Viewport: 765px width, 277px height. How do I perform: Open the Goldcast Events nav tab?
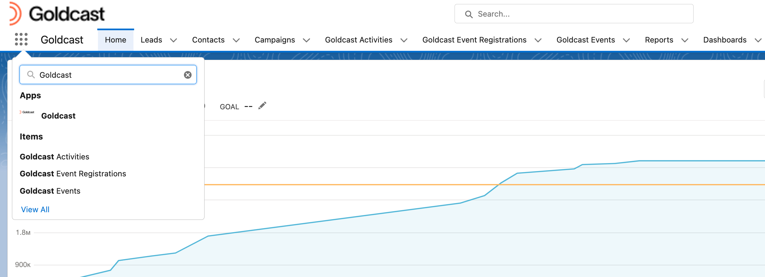[x=586, y=40]
